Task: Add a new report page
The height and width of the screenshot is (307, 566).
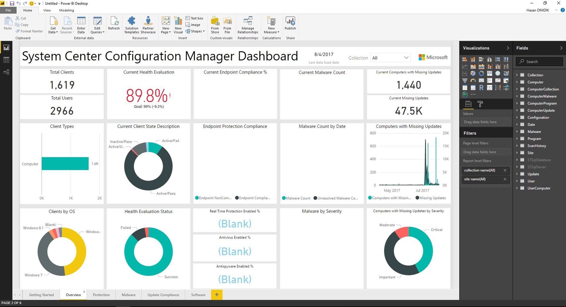Action: pyautogui.click(x=217, y=295)
